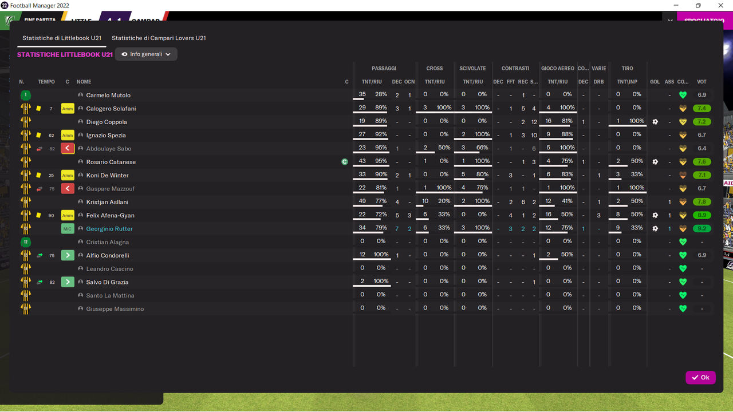Click the Football Manager 2022 title bar icon
Image resolution: width=733 pixels, height=412 pixels.
[x=5, y=5]
